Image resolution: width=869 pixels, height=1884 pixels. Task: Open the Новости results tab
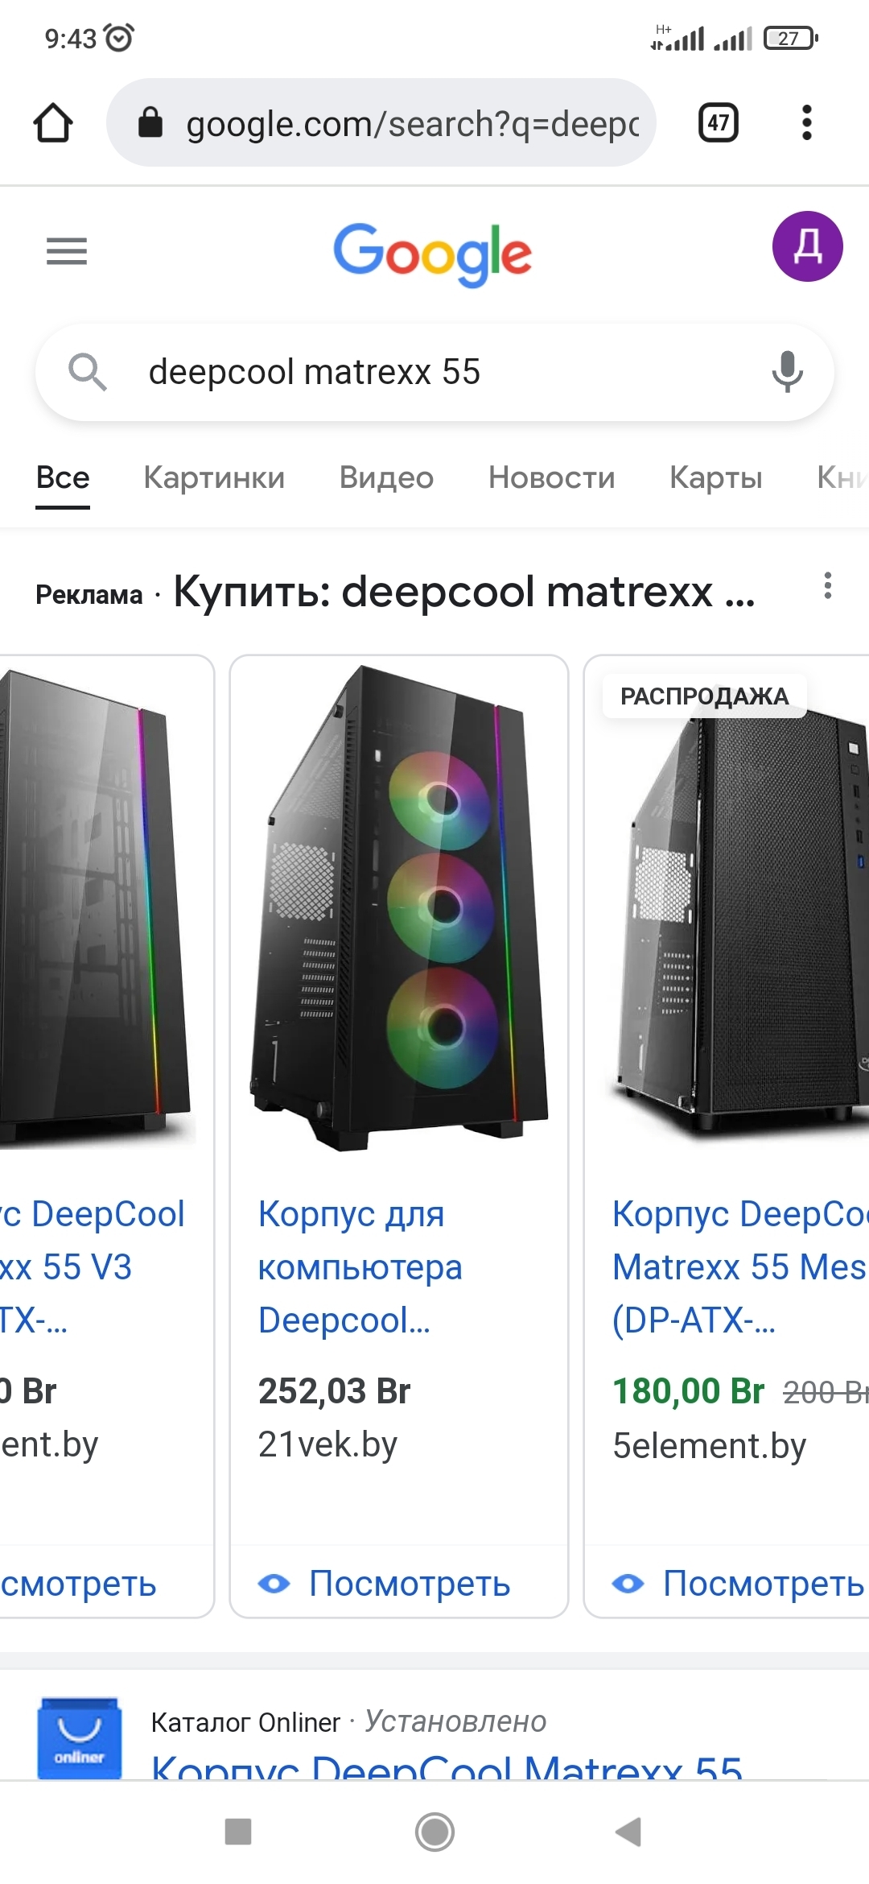pyautogui.click(x=551, y=477)
